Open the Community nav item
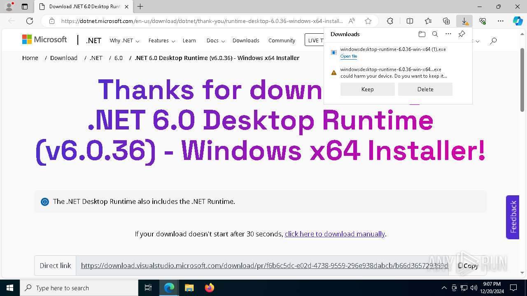Screen dimensions: 527x296 click(282, 41)
